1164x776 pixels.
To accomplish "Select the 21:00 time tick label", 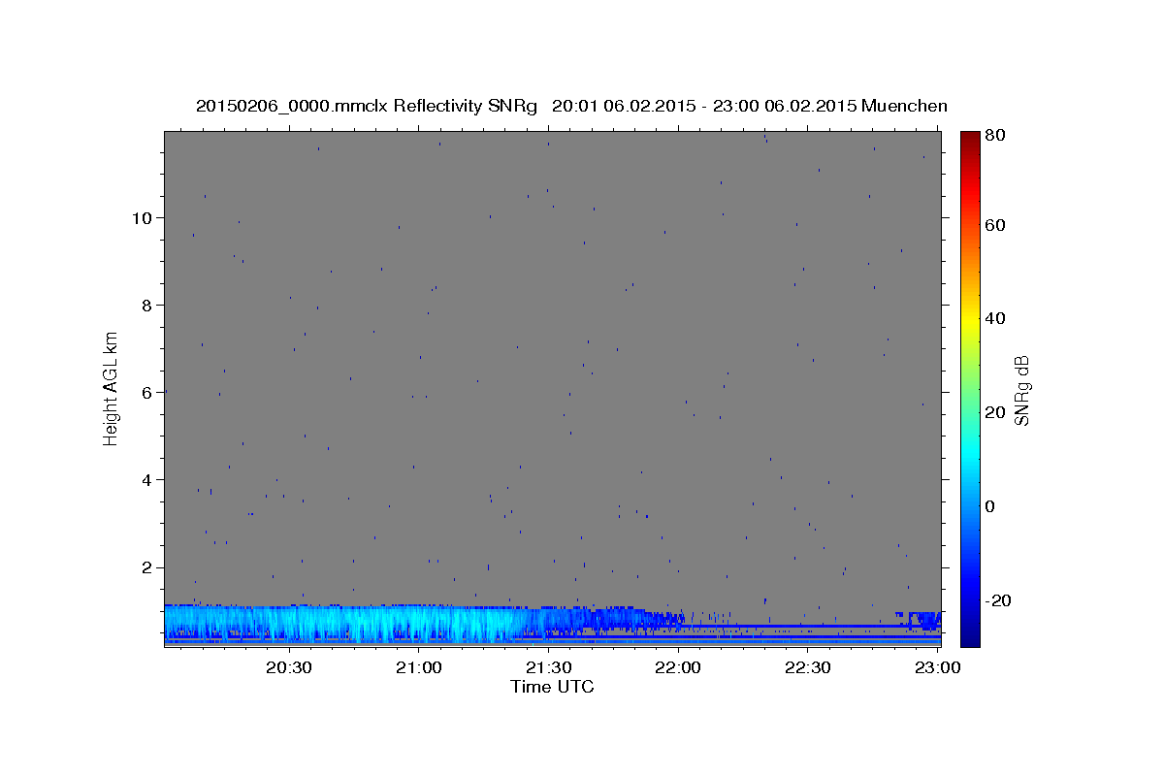I will pyautogui.click(x=419, y=667).
